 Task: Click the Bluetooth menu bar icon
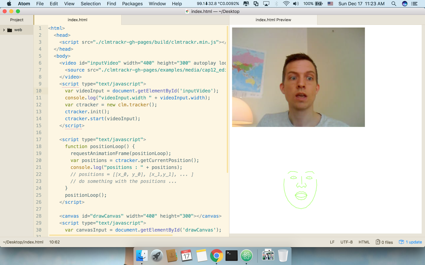pyautogui.click(x=276, y=4)
